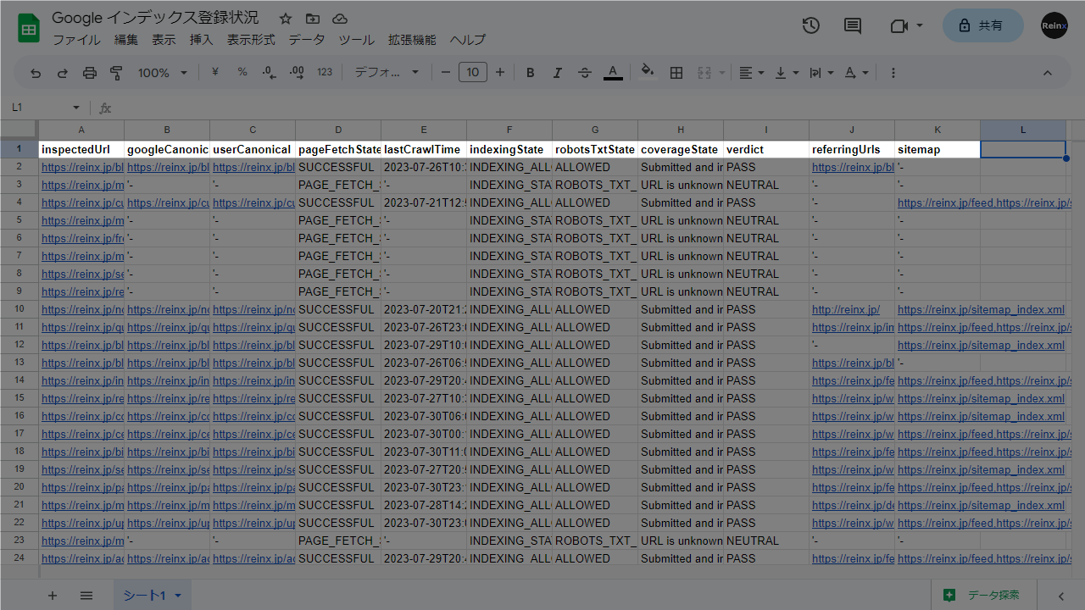Format cells as currency with the ¥ icon
Viewport: 1085px width, 610px height.
click(215, 73)
